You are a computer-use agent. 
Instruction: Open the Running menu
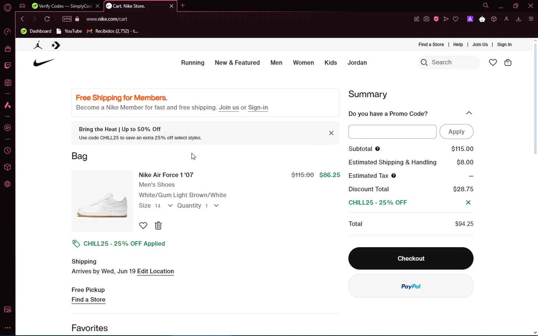pyautogui.click(x=193, y=63)
